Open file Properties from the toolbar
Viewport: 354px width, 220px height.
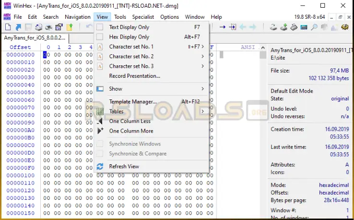(x=59, y=27)
